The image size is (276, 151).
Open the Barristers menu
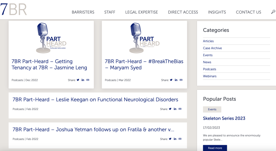(83, 12)
